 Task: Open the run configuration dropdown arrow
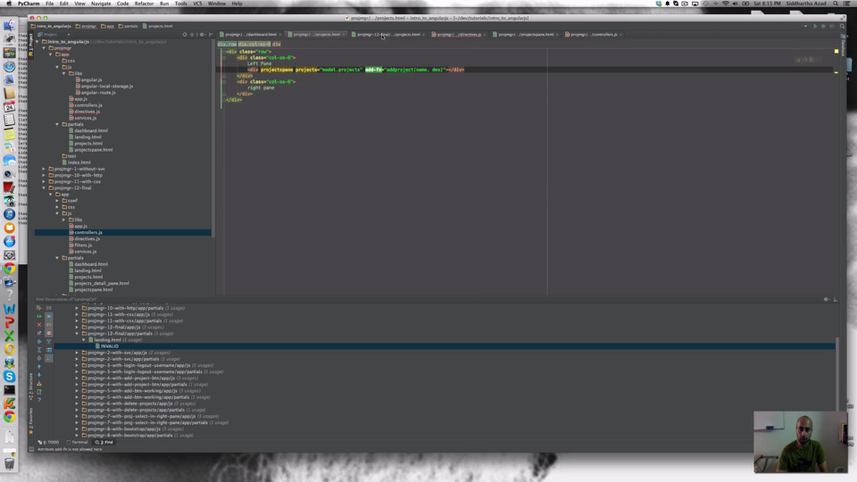point(807,26)
